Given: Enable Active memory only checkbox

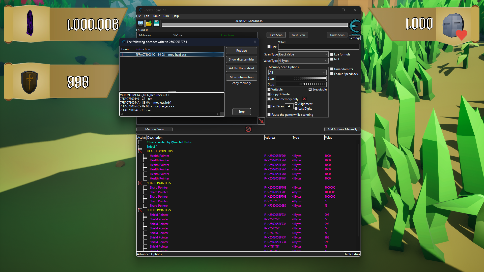Looking at the screenshot, I should tap(269, 99).
